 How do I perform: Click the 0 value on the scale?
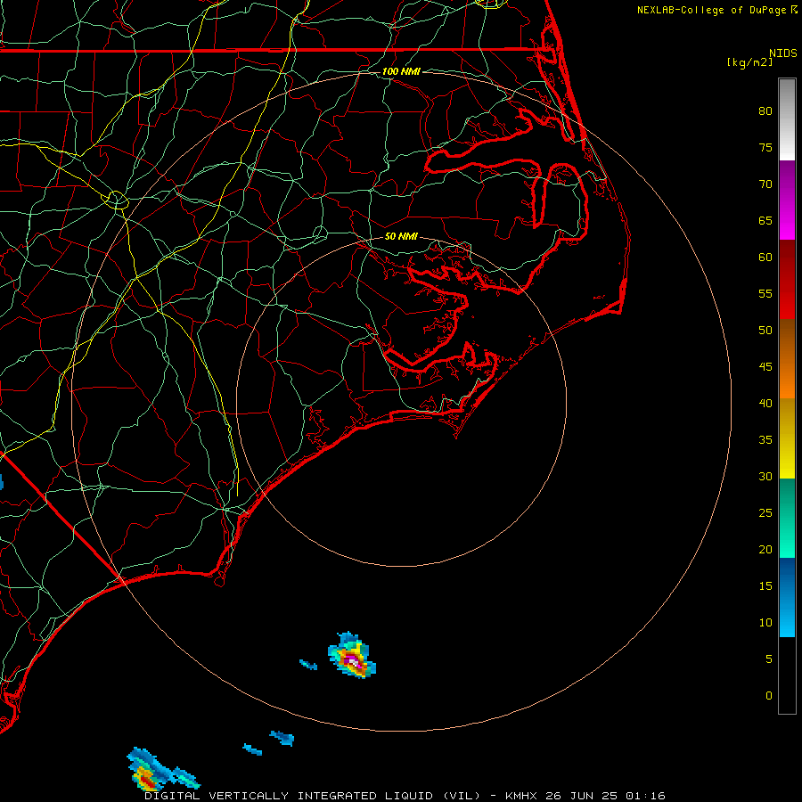pyautogui.click(x=769, y=696)
